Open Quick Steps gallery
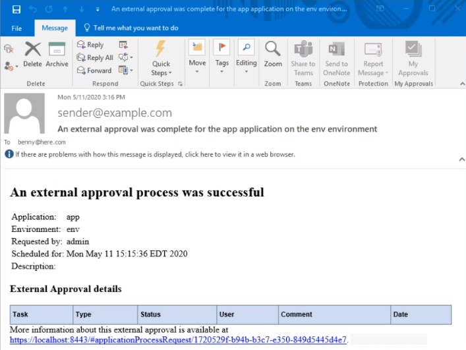The image size is (466, 350). (x=161, y=58)
